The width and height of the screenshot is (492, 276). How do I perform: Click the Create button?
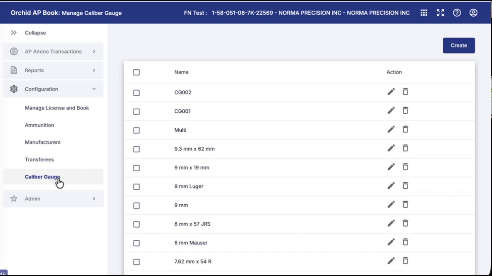459,45
